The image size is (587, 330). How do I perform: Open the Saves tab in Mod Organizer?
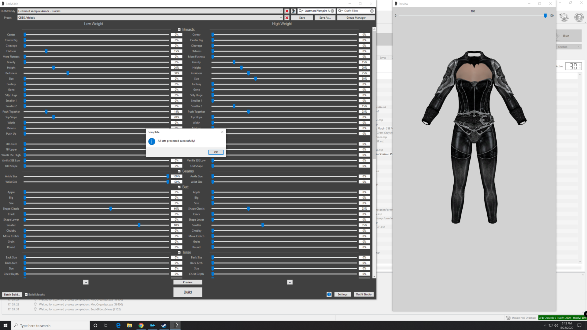coord(383,57)
